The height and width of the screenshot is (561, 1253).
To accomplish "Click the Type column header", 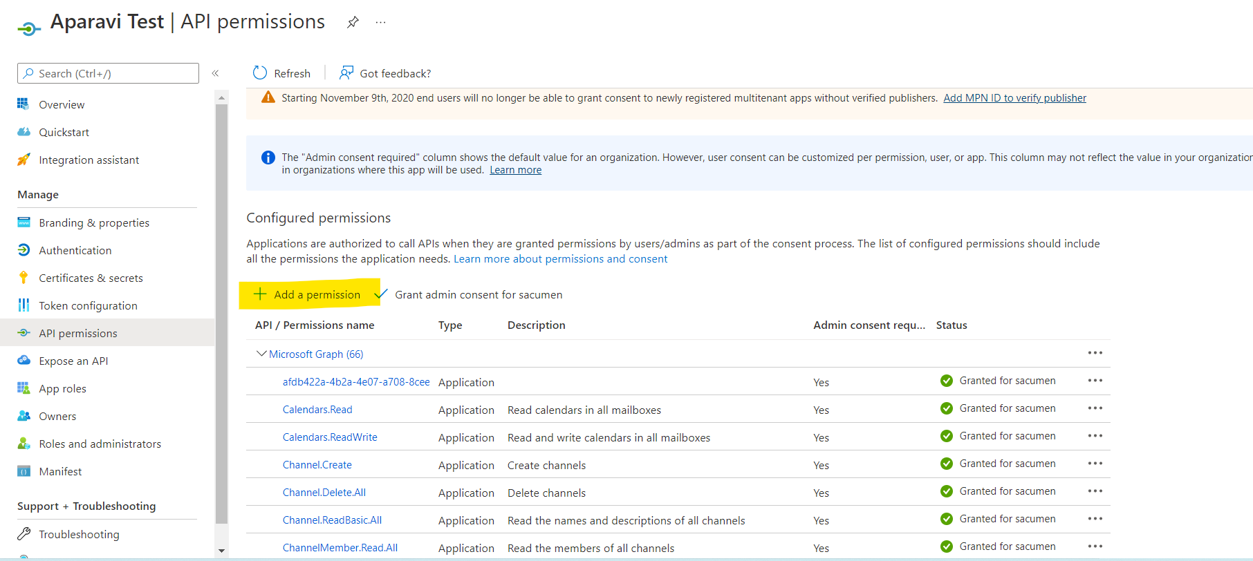I will tap(450, 325).
